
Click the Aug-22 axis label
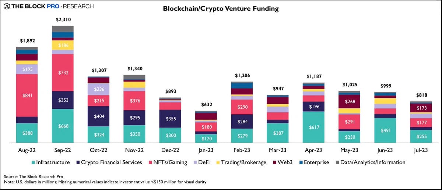click(27, 151)
